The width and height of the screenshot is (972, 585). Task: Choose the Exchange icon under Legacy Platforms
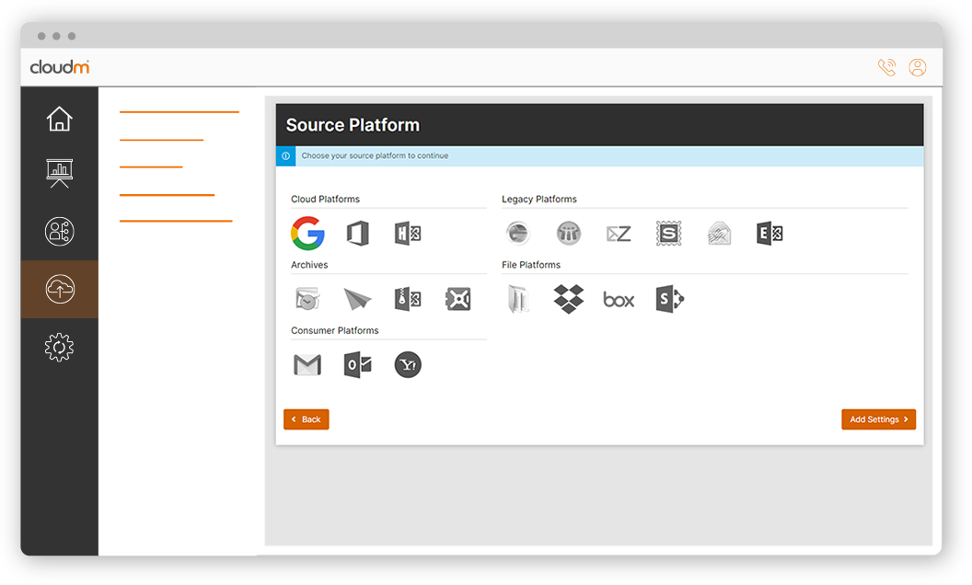(x=769, y=234)
